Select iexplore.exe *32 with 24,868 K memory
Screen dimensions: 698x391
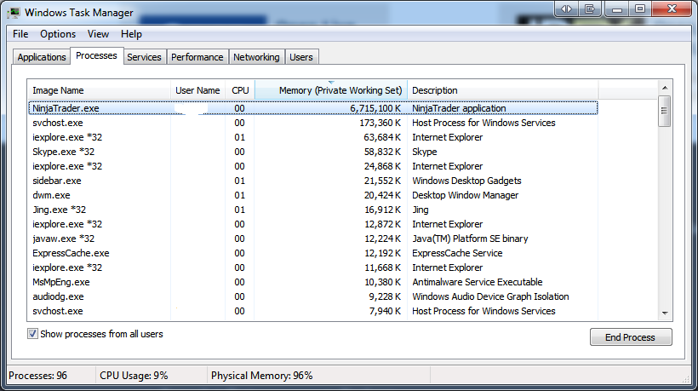click(x=313, y=166)
